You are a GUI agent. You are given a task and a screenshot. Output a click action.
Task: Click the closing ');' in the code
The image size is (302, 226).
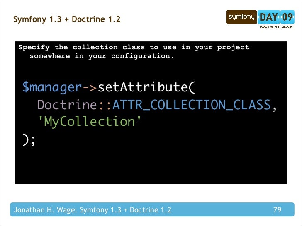coord(29,140)
